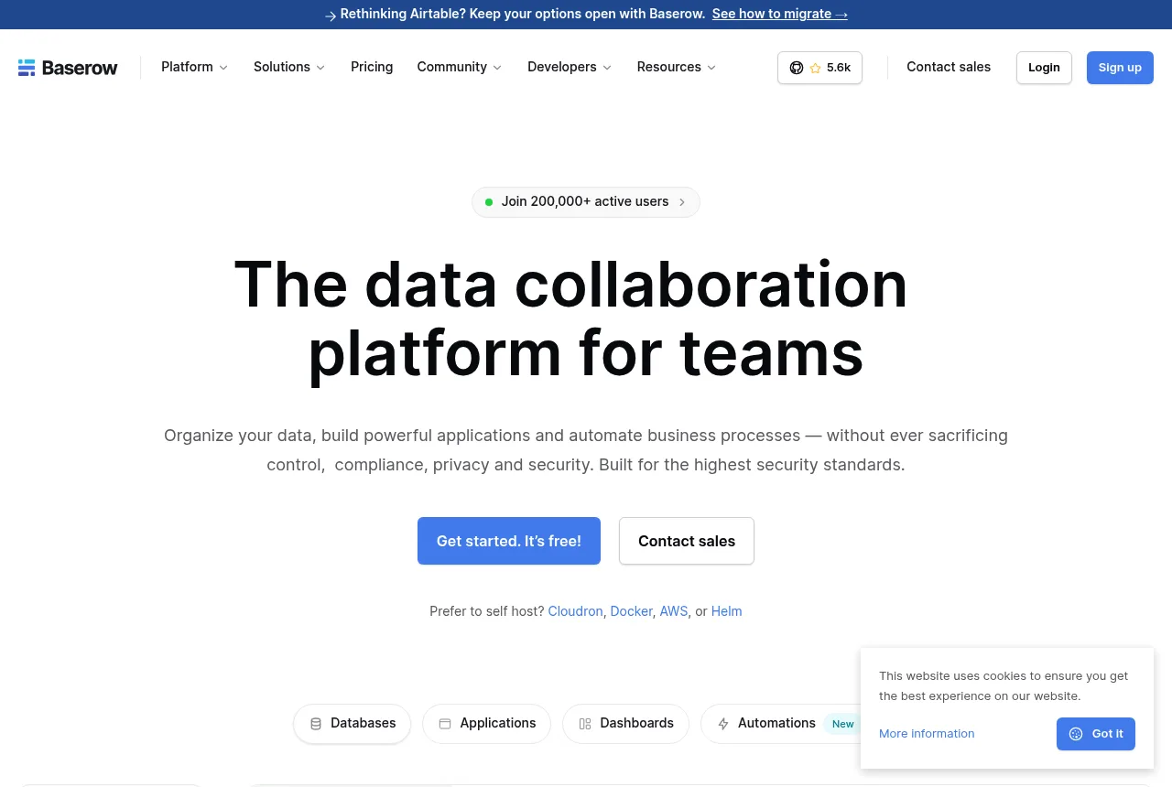Open the Docker self-host link
Viewport: 1172px width, 787px height.
(632, 611)
